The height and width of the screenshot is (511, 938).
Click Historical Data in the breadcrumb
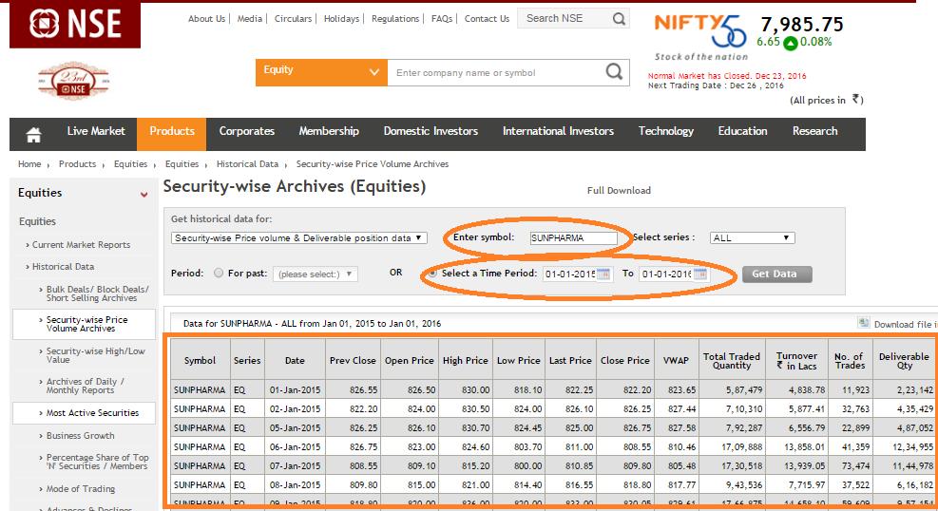coord(247,163)
